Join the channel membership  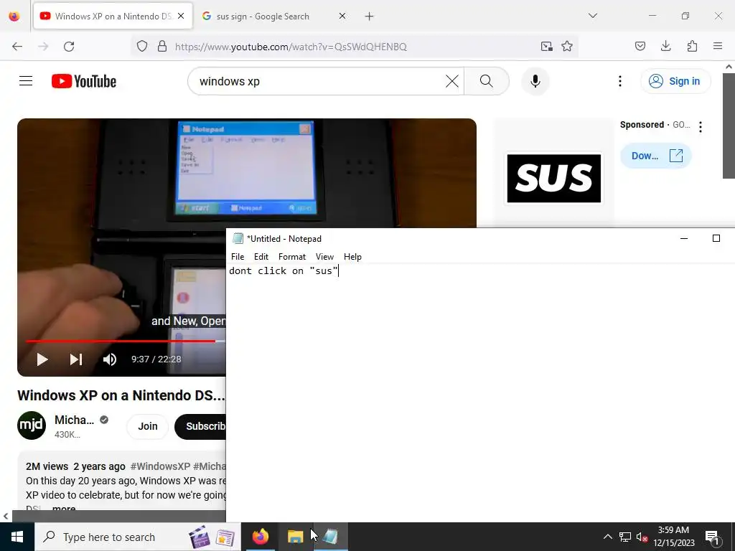pos(148,426)
